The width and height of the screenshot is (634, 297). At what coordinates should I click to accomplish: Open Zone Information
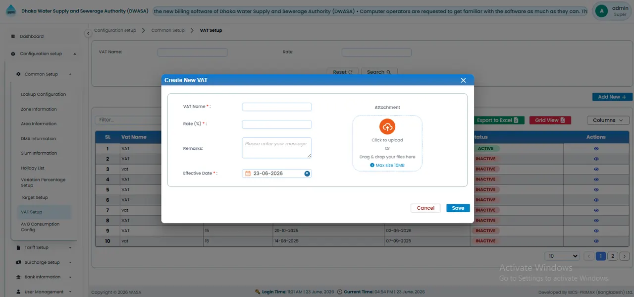click(x=39, y=109)
